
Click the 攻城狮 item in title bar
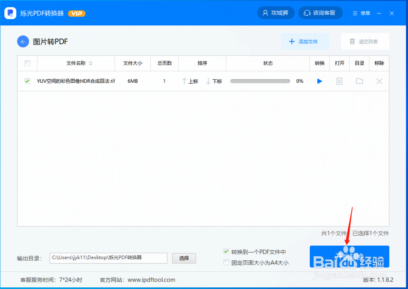tap(276, 13)
